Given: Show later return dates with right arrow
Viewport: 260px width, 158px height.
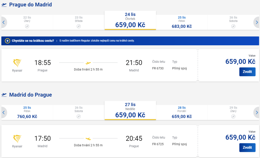Looking at the screenshot, I should (x=256, y=112).
